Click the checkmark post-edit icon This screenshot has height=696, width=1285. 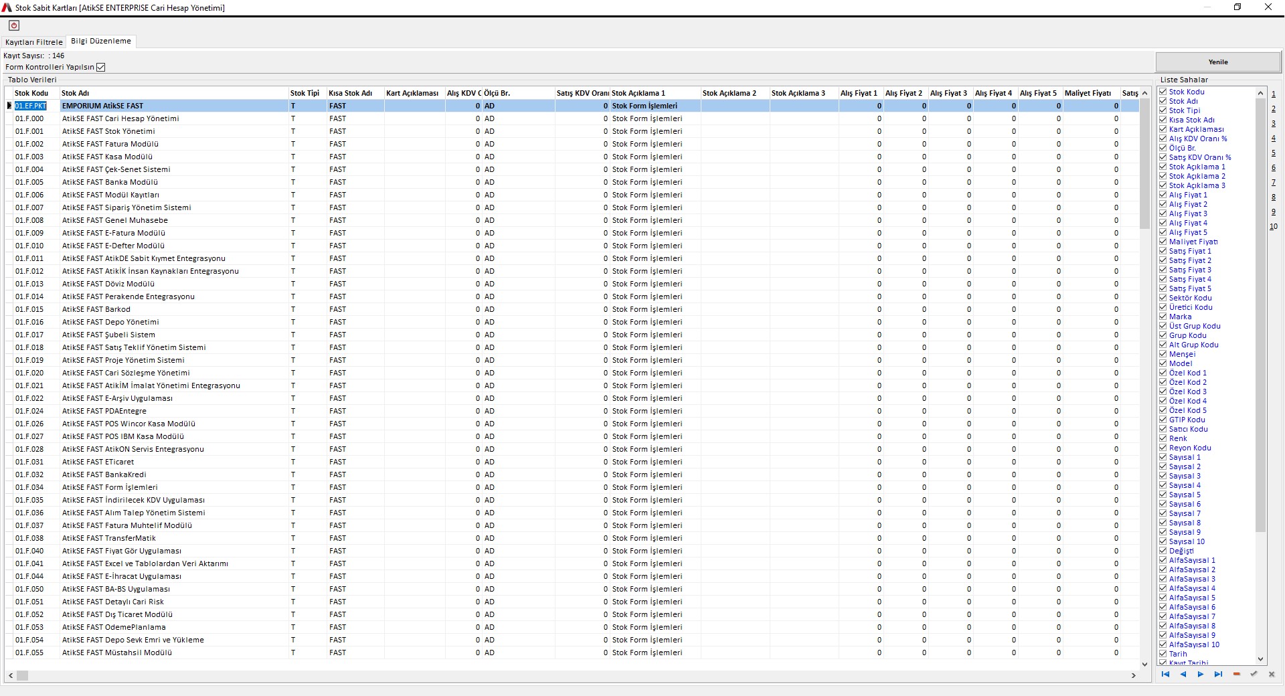coord(1254,675)
